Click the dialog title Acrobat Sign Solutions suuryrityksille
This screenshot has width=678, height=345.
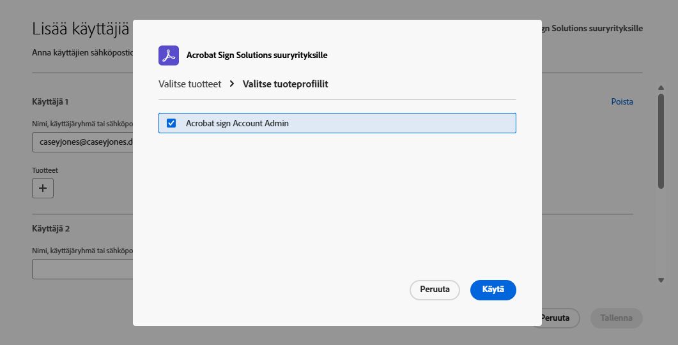pos(257,55)
